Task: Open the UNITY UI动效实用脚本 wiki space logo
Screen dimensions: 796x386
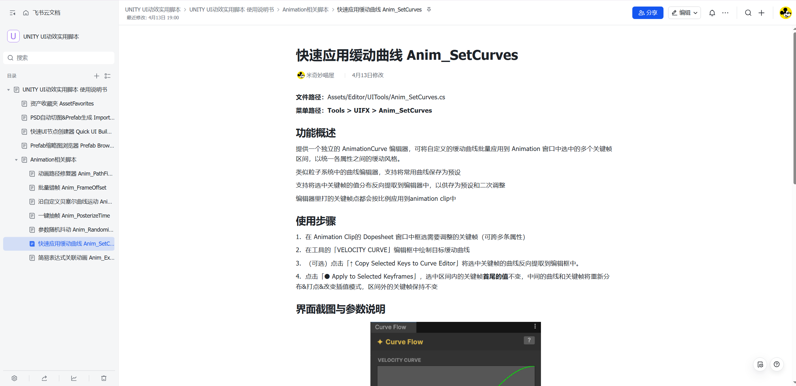Action: pyautogui.click(x=13, y=36)
